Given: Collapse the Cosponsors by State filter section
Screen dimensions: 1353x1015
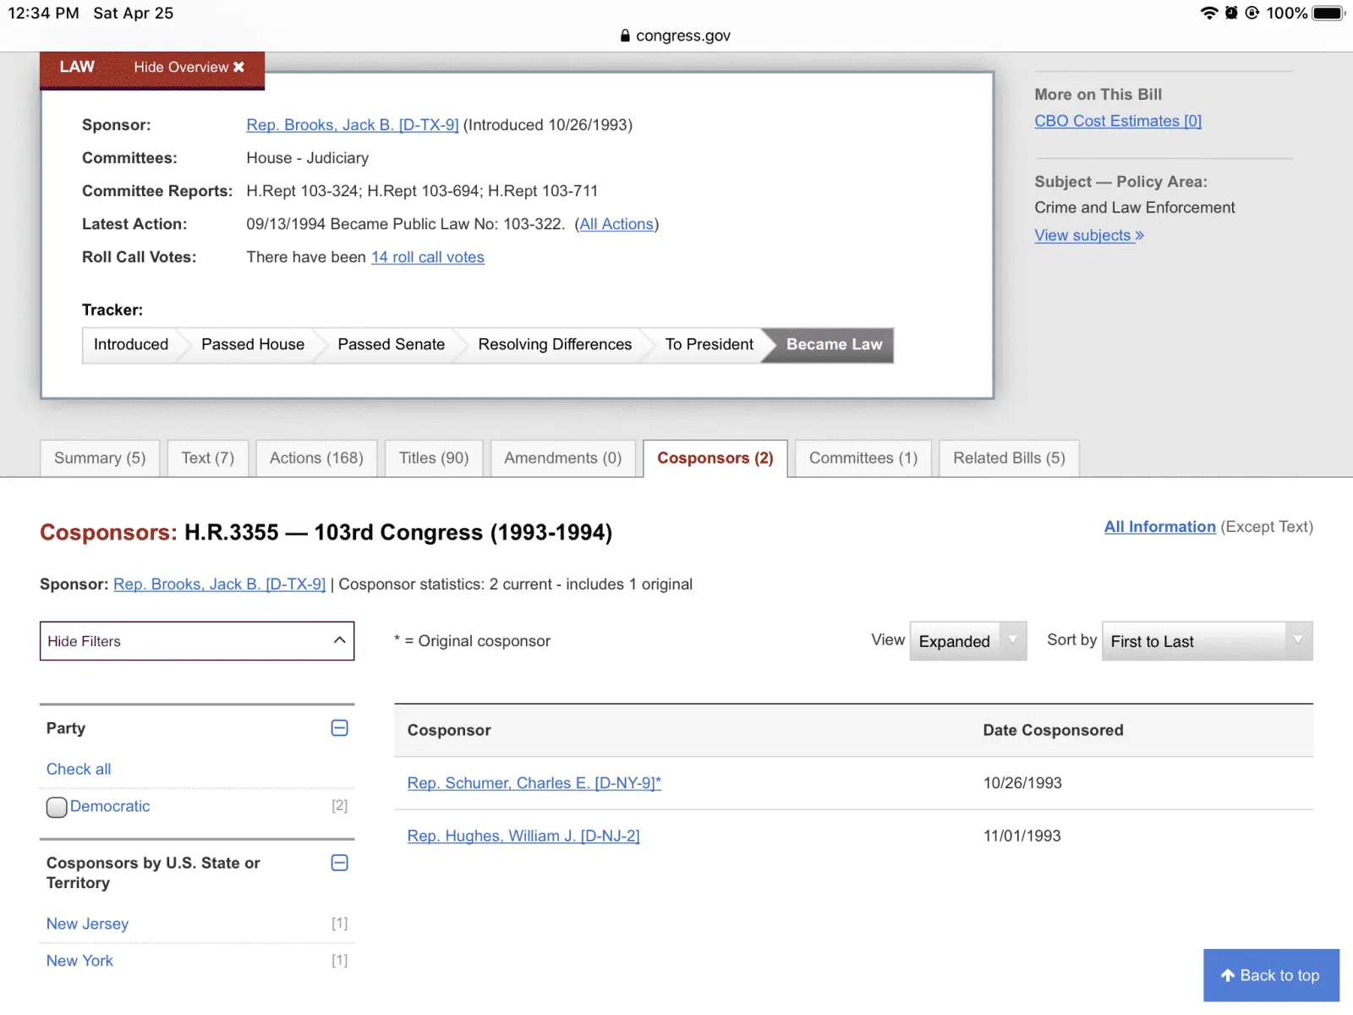Looking at the screenshot, I should (x=339, y=863).
